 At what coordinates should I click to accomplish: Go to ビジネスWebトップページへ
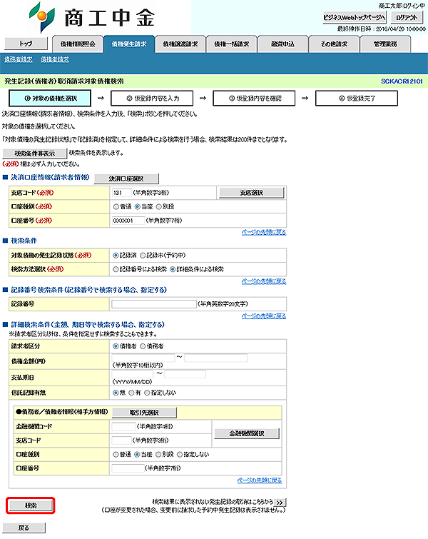pos(355,18)
